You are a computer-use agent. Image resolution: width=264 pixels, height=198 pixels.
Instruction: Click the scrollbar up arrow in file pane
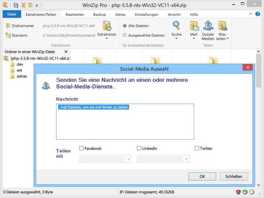point(258,51)
